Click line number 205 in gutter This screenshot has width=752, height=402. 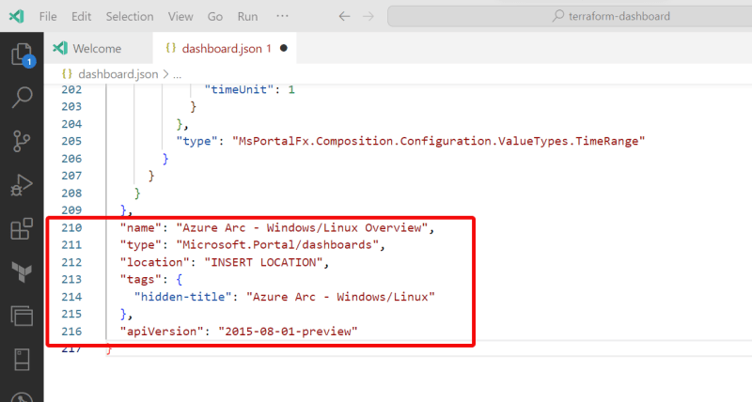(71, 141)
